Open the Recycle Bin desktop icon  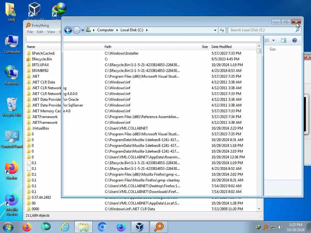12,107
